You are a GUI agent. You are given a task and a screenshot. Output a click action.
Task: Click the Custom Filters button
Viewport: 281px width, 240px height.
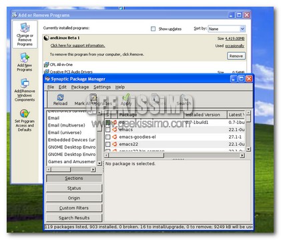[x=74, y=208]
